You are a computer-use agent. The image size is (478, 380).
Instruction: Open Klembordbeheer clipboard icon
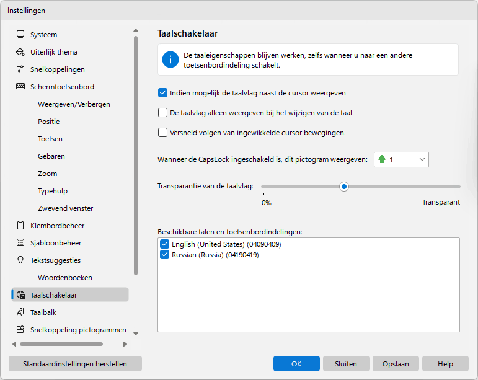coord(20,226)
